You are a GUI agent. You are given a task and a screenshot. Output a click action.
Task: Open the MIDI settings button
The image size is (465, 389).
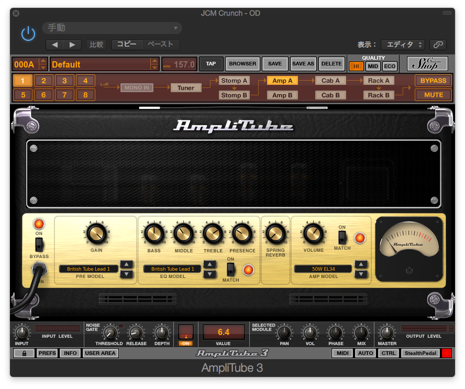pyautogui.click(x=342, y=353)
